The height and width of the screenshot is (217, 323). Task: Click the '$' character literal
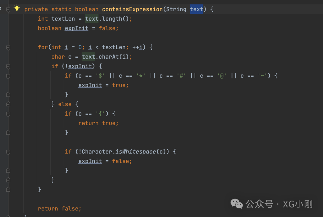tap(100, 76)
